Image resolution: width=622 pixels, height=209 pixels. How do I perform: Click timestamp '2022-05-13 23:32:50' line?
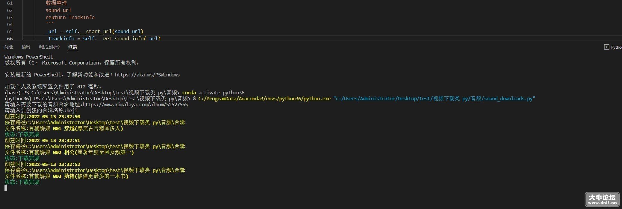(42, 116)
